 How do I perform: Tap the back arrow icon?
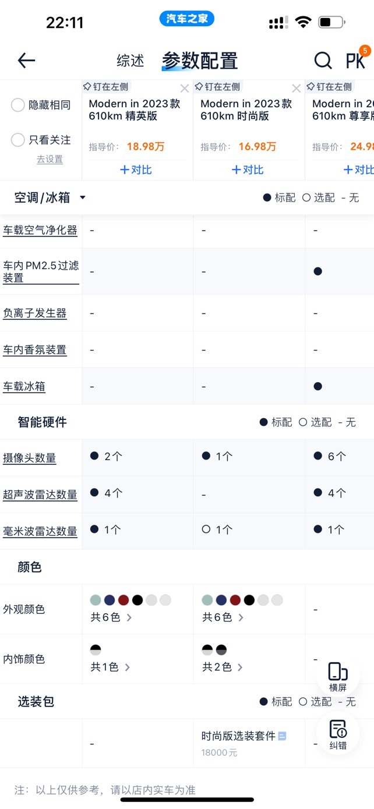26,60
